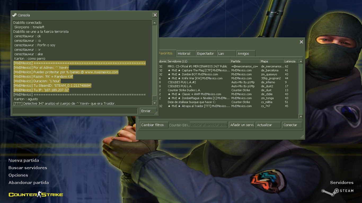The height and width of the screenshot is (203, 362).
Task: Click console line with SteamID
Action: [x=52, y=85]
